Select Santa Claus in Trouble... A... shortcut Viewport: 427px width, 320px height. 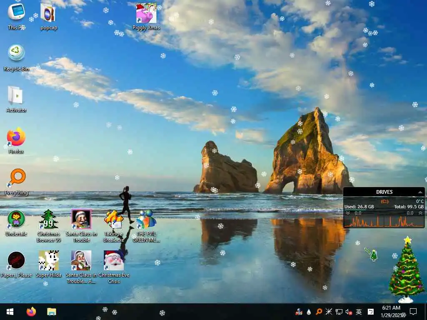click(x=81, y=267)
